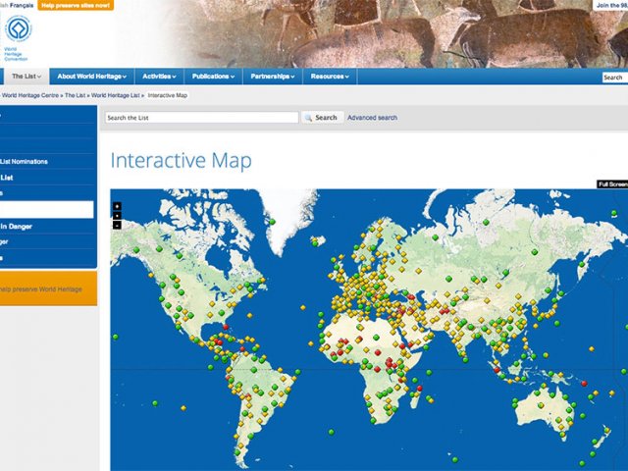Open The List navigation dropdown
The image size is (628, 471).
pos(26,77)
